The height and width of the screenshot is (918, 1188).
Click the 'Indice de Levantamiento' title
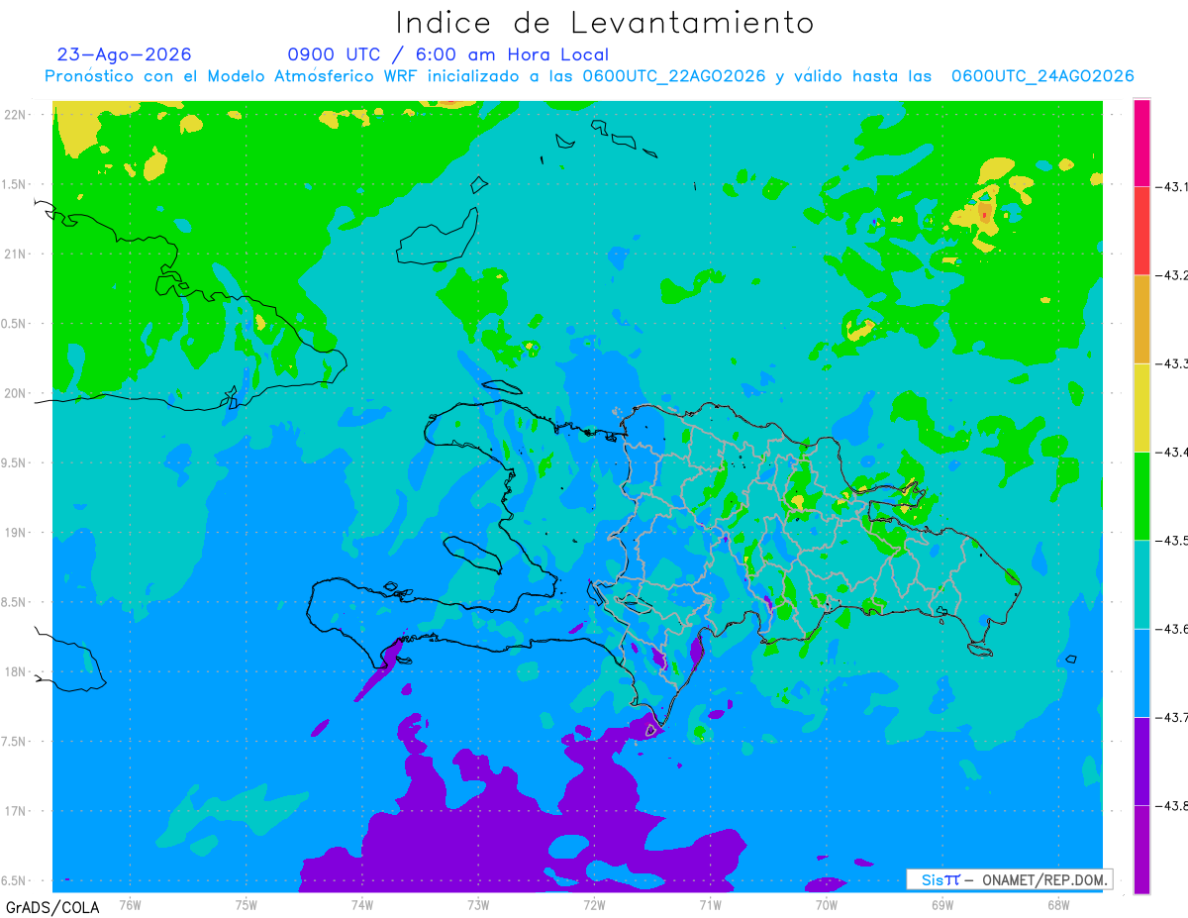[x=604, y=22]
